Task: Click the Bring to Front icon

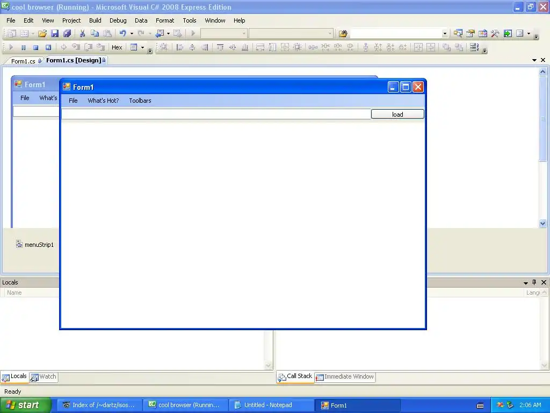Action: [x=446, y=47]
